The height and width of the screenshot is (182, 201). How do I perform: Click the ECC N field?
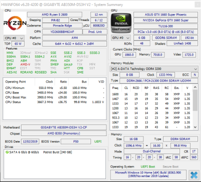coord(194,75)
